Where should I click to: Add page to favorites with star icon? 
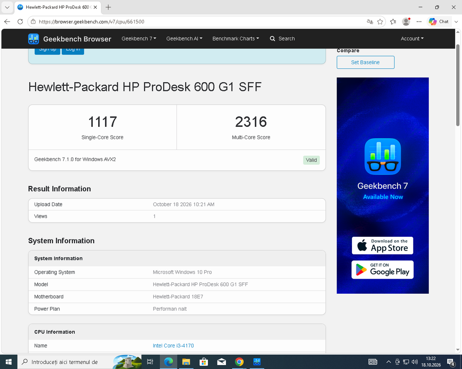click(x=380, y=22)
